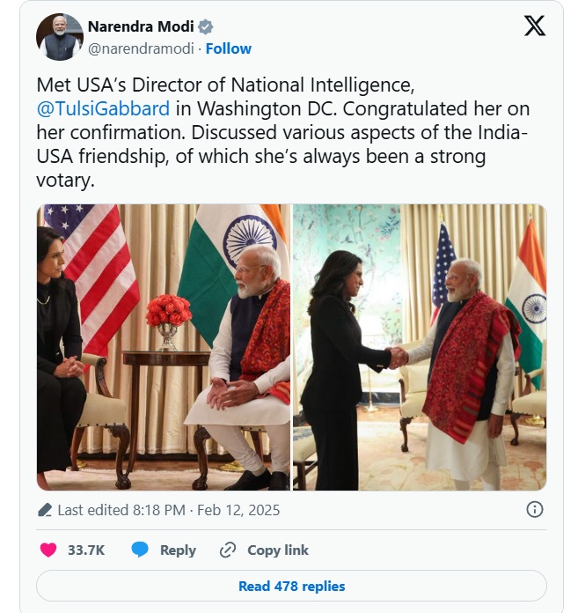Open the left photo of seated meeting
The image size is (585, 613).
164,347
